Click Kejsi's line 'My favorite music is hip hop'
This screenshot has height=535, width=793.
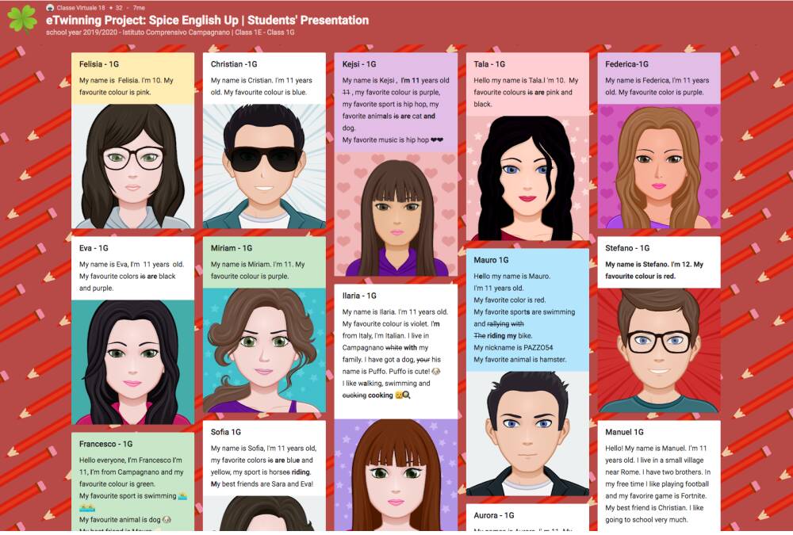385,140
